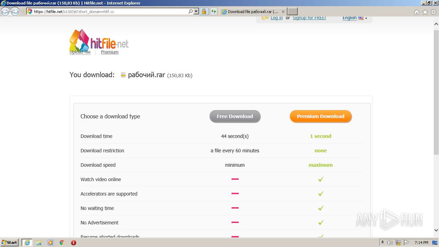Click the 'Accelerators are supported' label
Viewport: 439px width, 247px height.
click(x=109, y=194)
